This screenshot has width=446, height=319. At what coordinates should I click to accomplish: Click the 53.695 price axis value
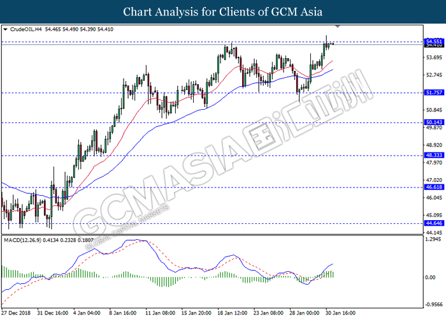[434, 58]
